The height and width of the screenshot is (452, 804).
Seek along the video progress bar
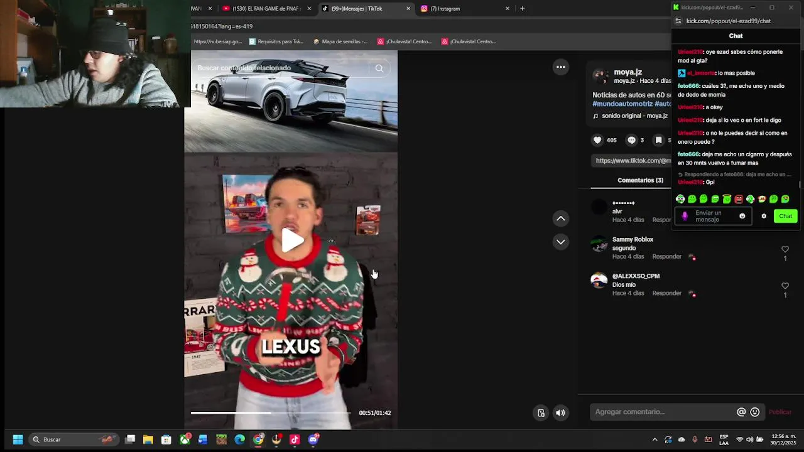point(270,412)
